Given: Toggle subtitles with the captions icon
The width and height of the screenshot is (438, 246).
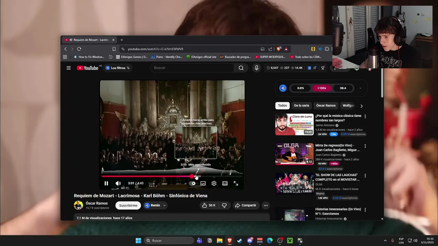Looking at the screenshot, I should click(x=203, y=183).
